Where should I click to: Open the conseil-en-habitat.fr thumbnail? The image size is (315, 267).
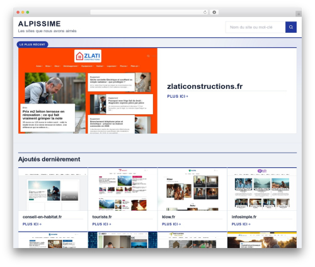click(53, 189)
